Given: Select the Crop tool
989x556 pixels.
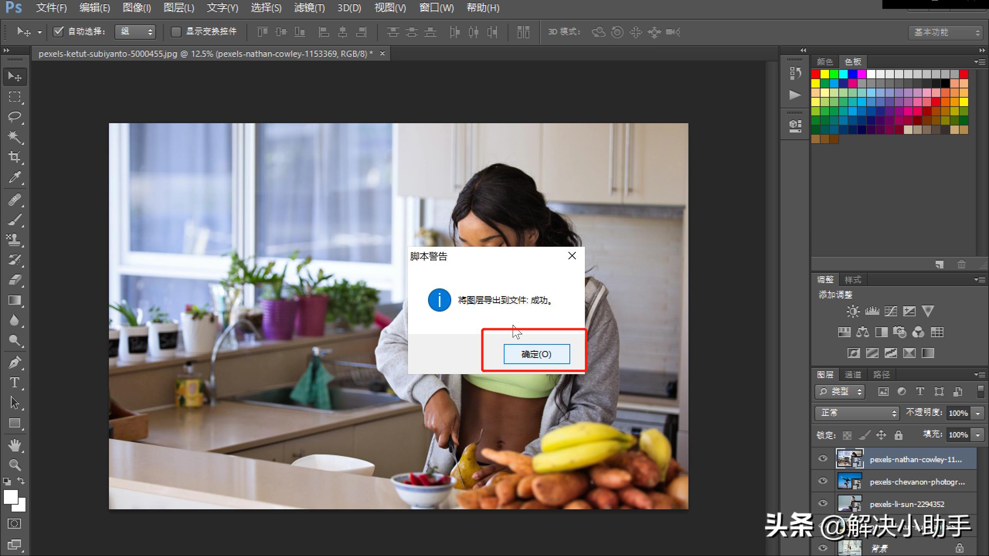Looking at the screenshot, I should (x=15, y=156).
